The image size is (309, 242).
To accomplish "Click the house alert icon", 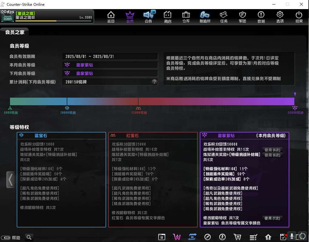I will [268, 237].
